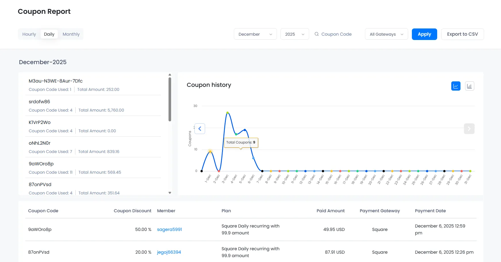The width and height of the screenshot is (501, 262).
Task: Switch to line chart view
Action: pos(456,86)
